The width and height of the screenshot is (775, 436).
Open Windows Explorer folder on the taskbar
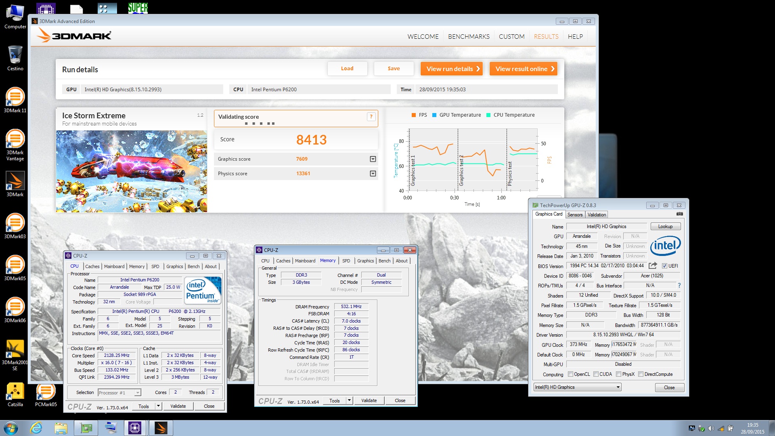click(61, 428)
